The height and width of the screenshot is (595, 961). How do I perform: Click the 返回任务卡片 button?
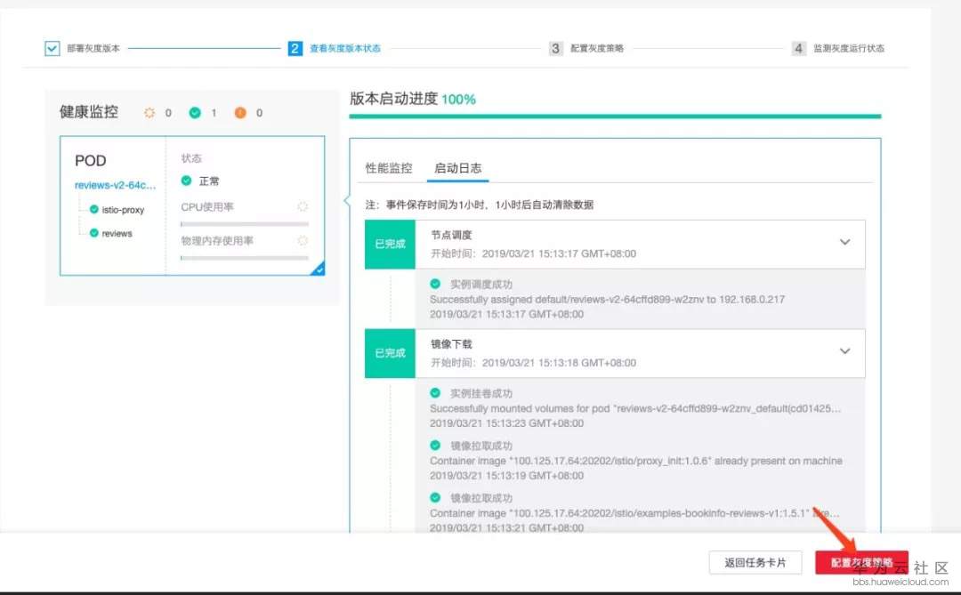point(755,562)
